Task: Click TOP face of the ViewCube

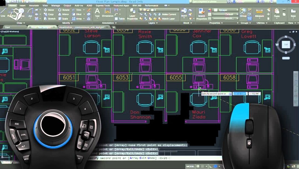Action: [x=286, y=44]
